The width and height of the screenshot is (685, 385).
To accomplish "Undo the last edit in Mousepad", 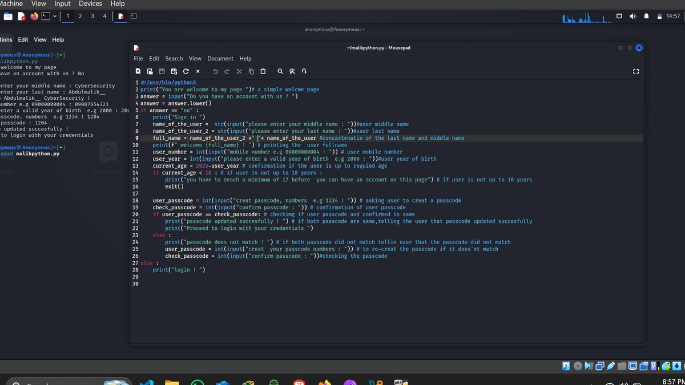I will click(215, 71).
